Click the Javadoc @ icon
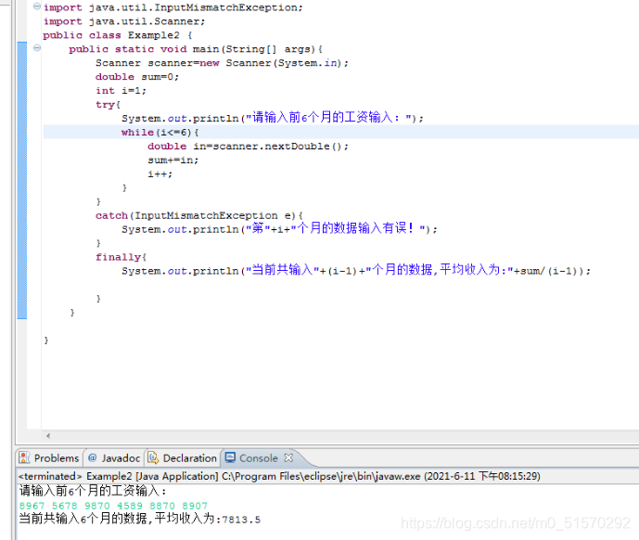The height and width of the screenshot is (540, 639). point(93,457)
